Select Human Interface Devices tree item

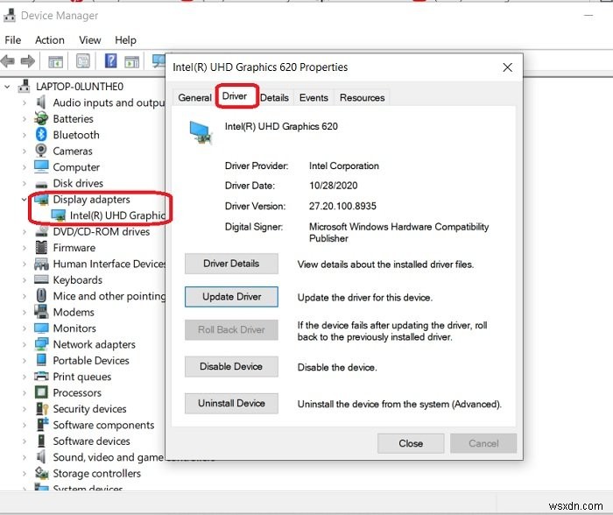pyautogui.click(x=109, y=264)
